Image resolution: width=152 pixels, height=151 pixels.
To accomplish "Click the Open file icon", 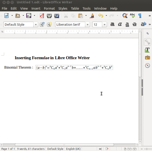I will (x=18, y=16).
